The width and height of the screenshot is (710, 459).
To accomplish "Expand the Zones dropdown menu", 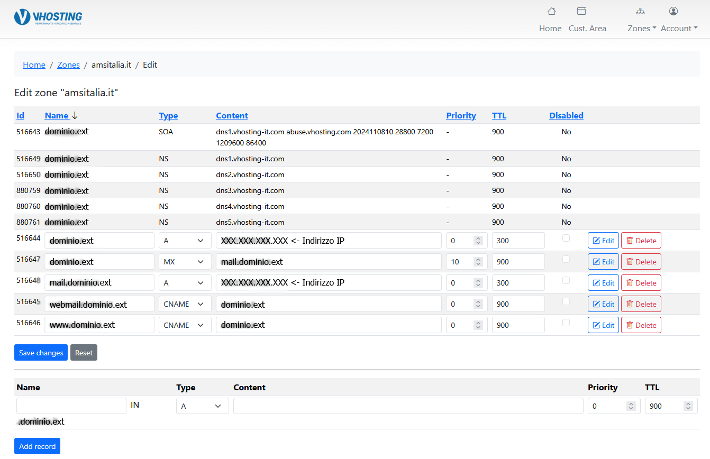I will [642, 29].
